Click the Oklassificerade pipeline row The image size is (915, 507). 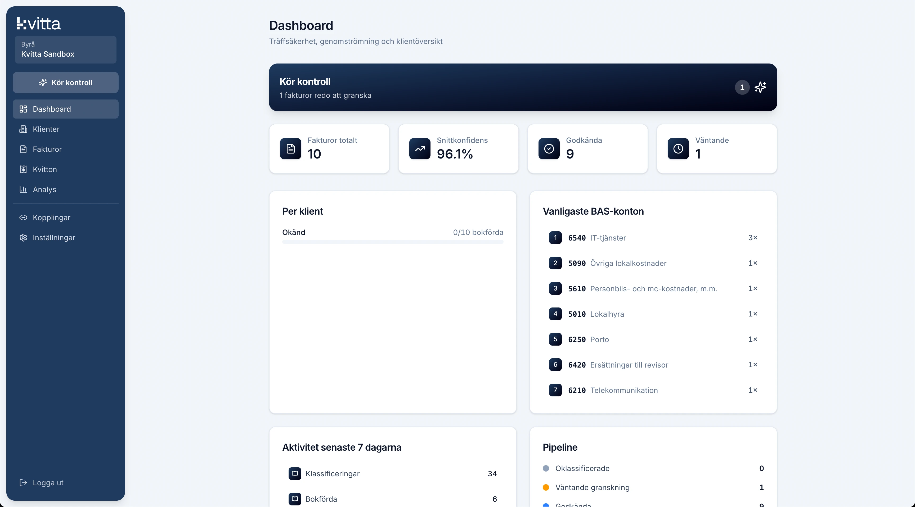(653, 468)
